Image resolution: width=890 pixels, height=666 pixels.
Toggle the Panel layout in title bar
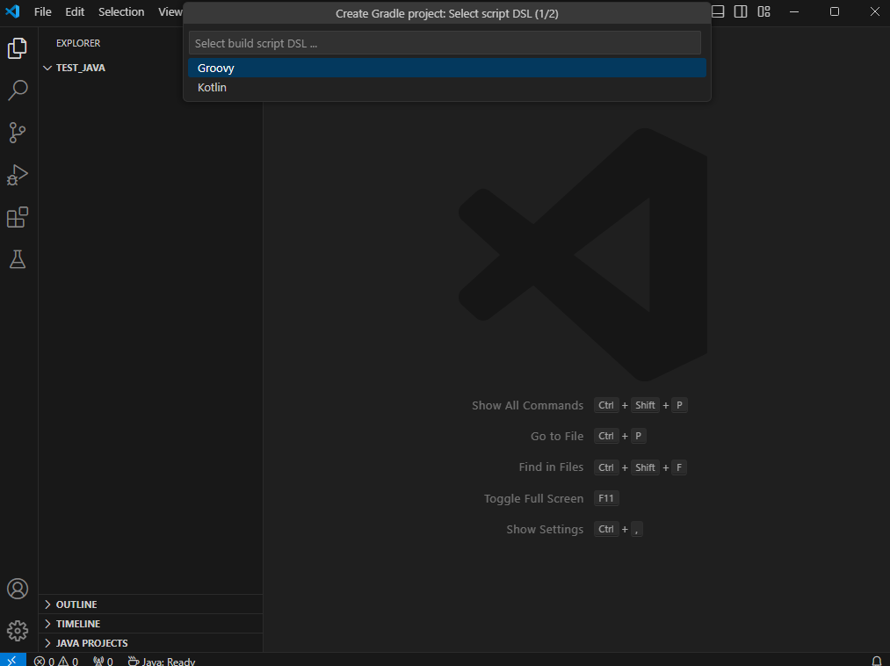[x=717, y=11]
